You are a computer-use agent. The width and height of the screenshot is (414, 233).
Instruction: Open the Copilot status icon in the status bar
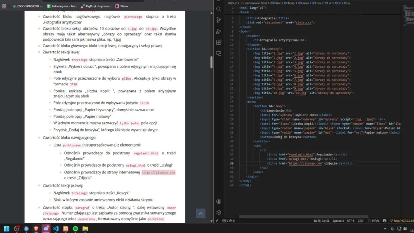[384, 221]
